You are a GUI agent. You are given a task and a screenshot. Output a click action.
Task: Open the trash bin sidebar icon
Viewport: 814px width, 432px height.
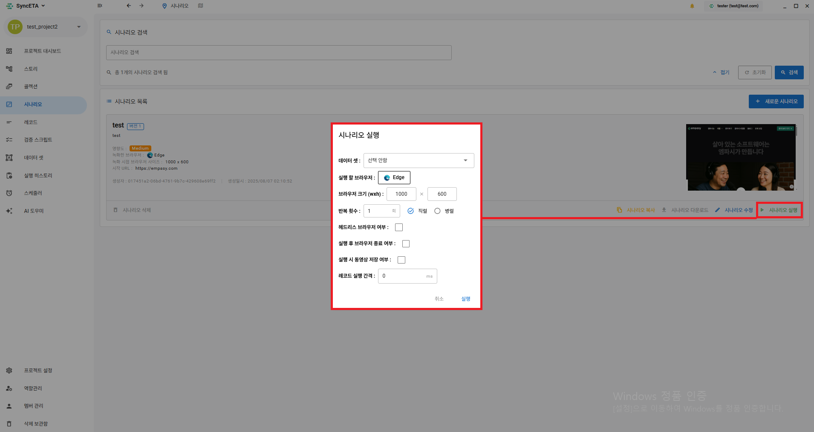coord(9,424)
